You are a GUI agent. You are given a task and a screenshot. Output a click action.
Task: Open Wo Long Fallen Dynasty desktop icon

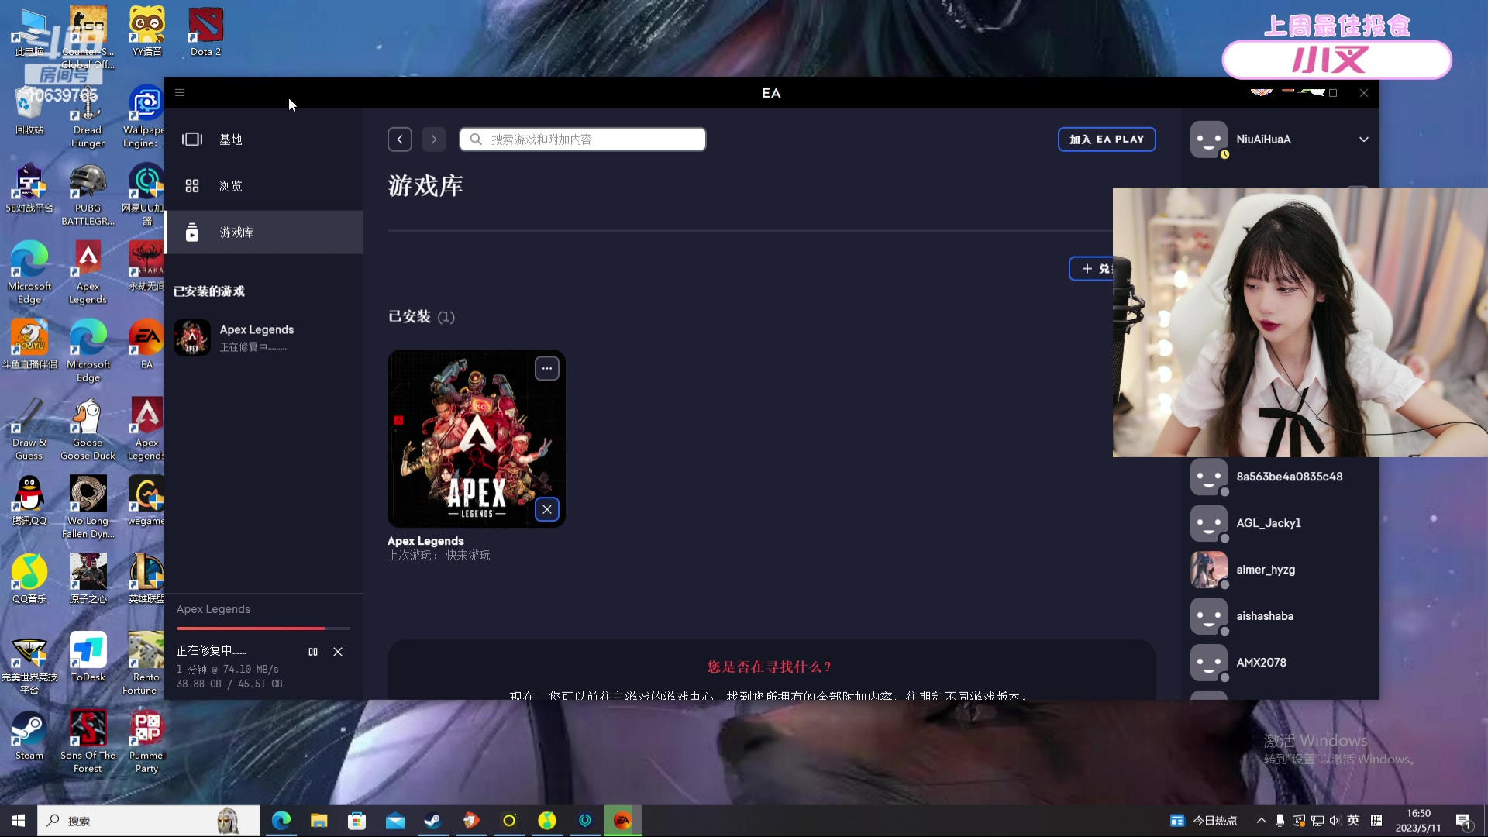click(x=88, y=508)
